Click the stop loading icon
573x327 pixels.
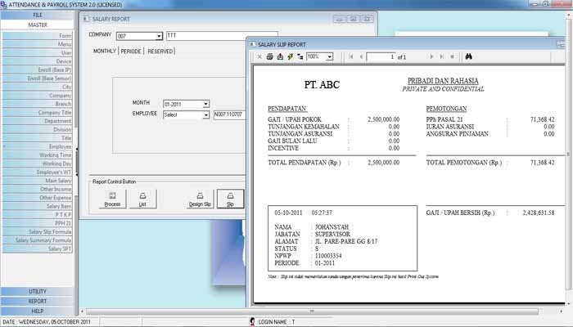click(x=452, y=56)
